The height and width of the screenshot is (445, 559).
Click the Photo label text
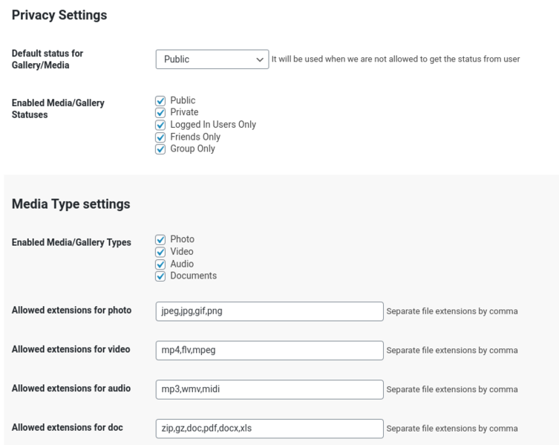pos(183,239)
